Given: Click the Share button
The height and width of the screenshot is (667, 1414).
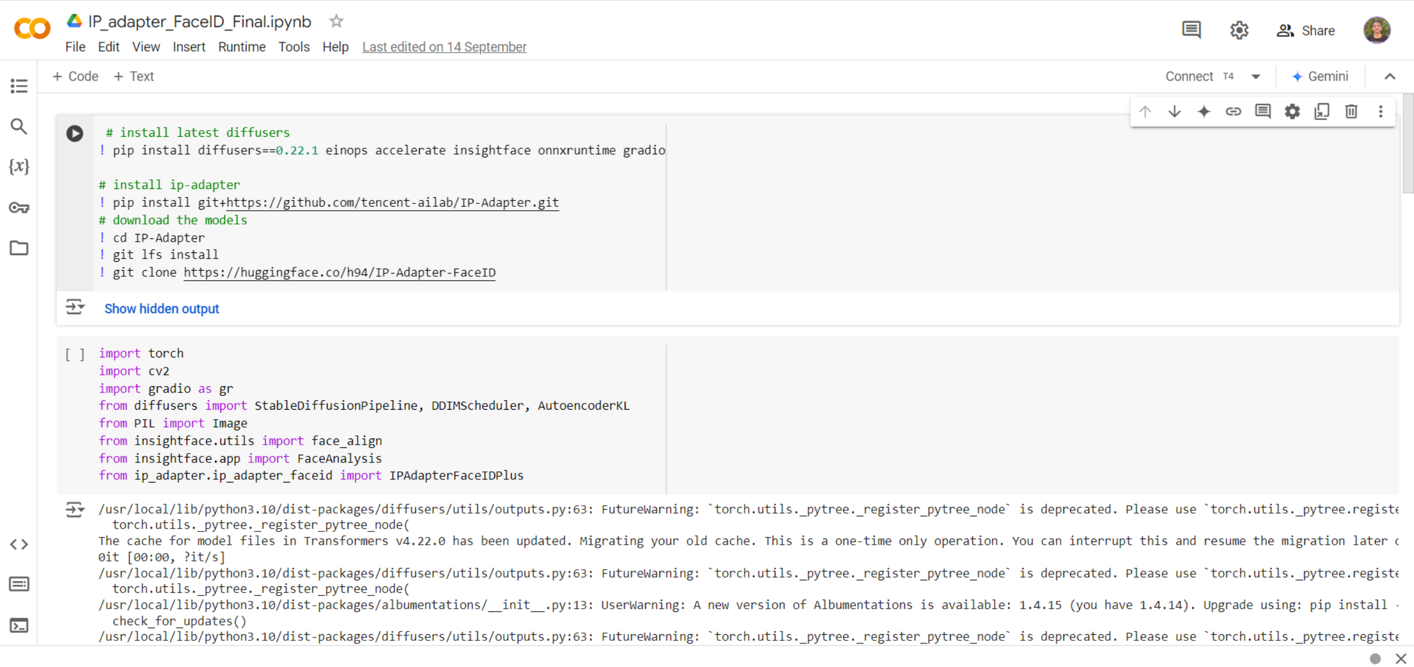Looking at the screenshot, I should (1306, 31).
